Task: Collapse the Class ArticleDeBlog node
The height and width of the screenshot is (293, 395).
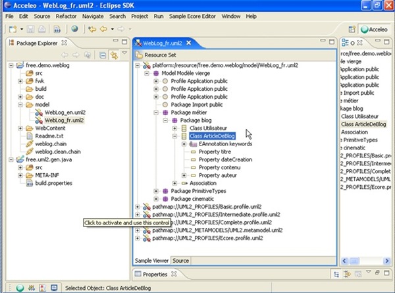Action: coord(175,136)
